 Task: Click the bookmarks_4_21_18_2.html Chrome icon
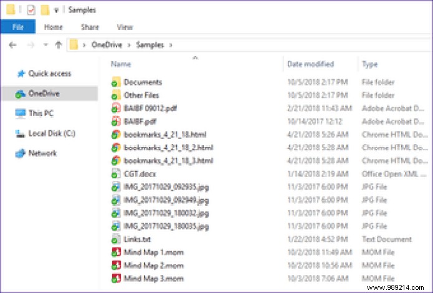point(116,148)
